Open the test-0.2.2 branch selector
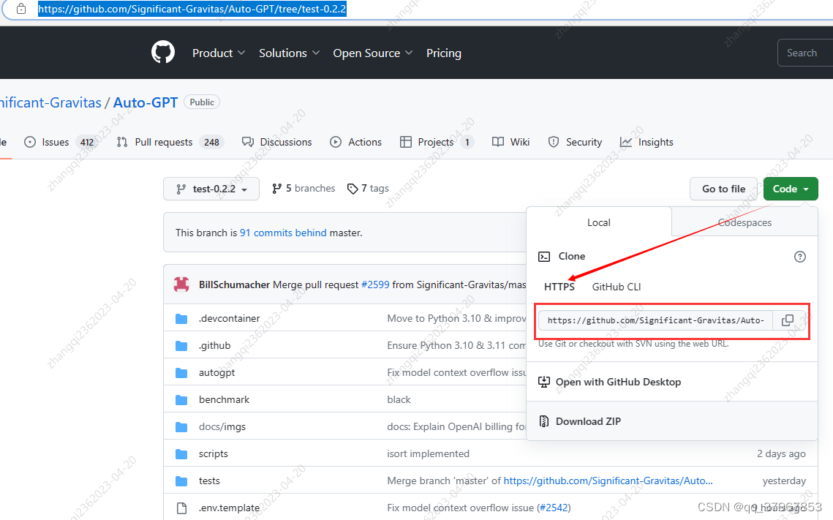 211,189
